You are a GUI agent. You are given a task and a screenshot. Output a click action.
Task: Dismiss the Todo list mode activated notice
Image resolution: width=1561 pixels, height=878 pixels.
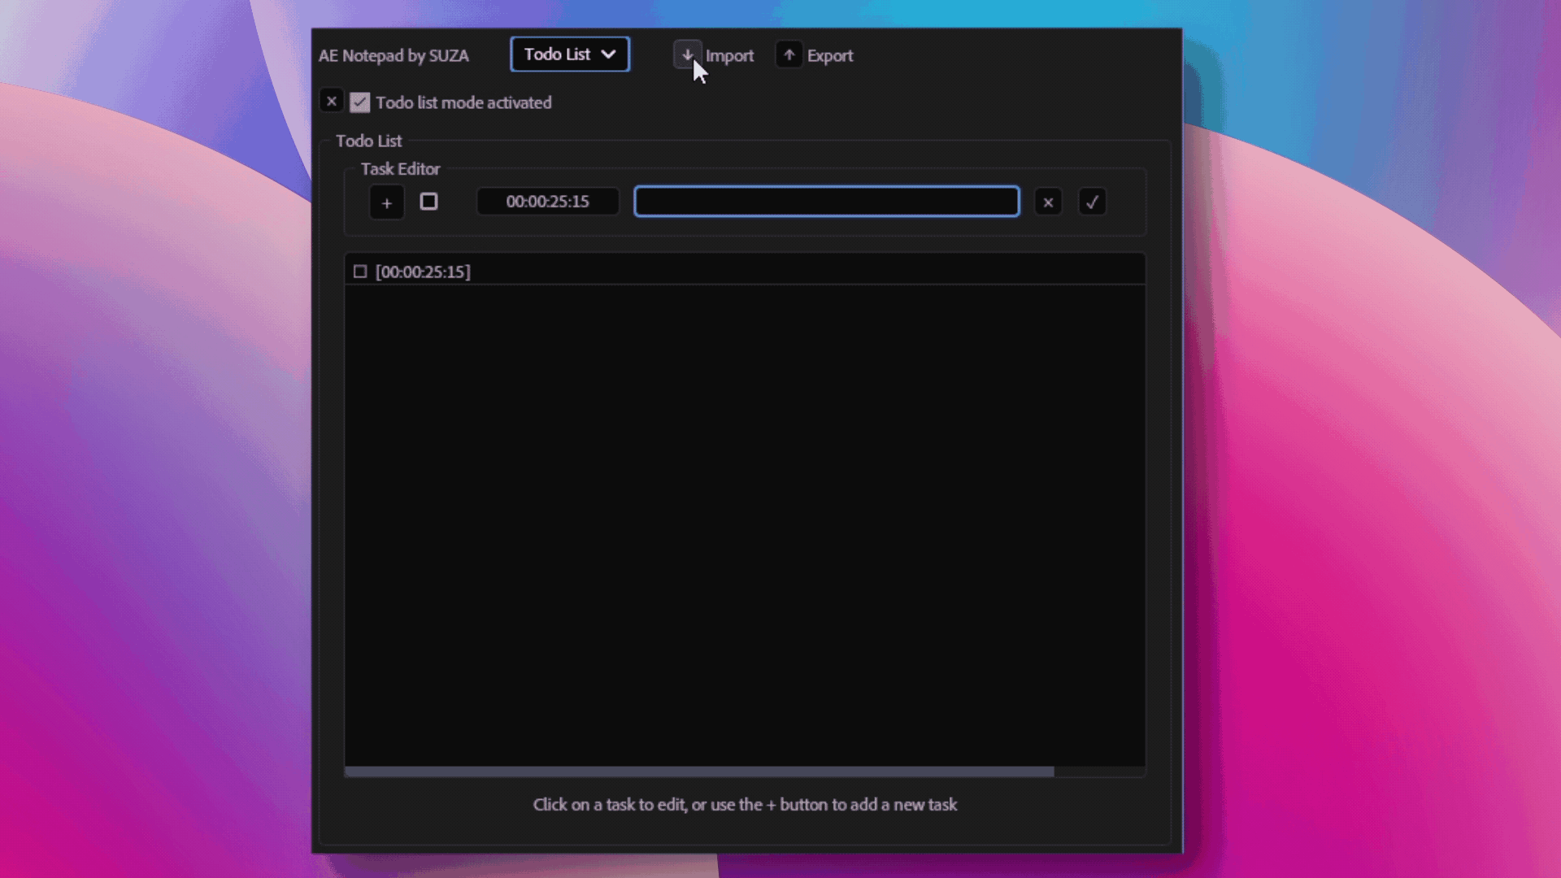331,102
